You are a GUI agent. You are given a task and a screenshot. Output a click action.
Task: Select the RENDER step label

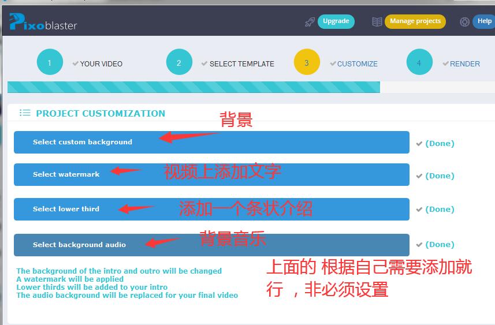point(465,63)
